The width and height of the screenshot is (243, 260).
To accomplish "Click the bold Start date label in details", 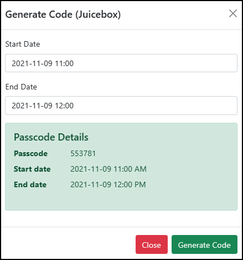I will coord(32,169).
